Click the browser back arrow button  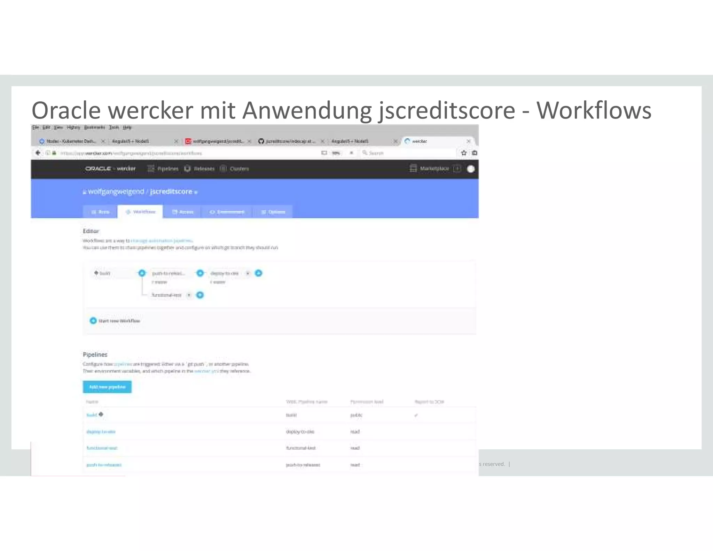38,153
